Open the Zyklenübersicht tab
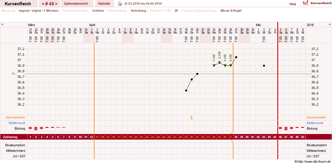This screenshot has height=165, width=332. point(76,4)
